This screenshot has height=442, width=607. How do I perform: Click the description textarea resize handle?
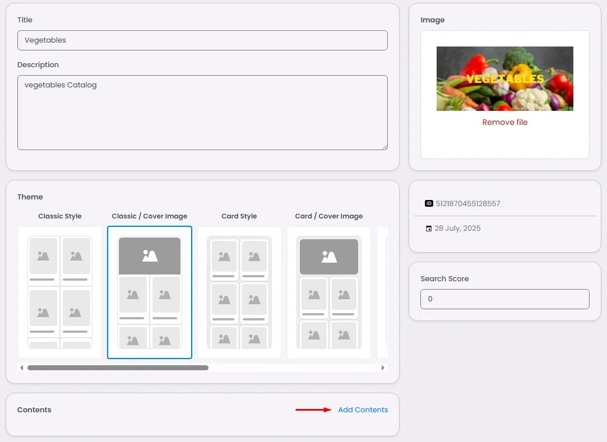[385, 147]
